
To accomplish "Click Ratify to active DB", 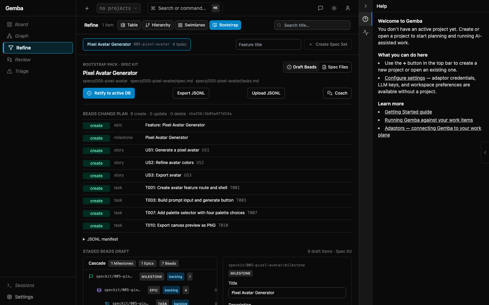I will 109,93.
